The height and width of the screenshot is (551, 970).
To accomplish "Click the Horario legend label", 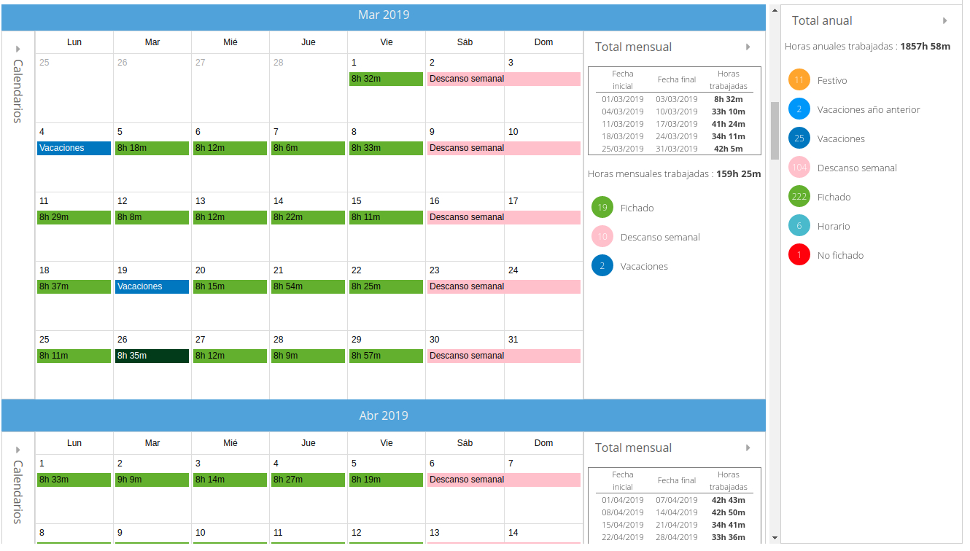I will (x=834, y=227).
